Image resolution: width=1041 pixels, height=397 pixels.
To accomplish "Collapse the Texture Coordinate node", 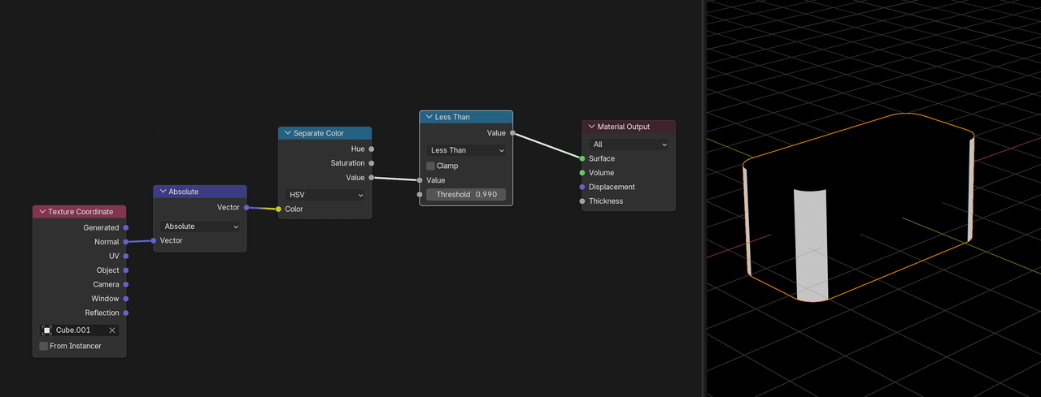I will click(x=42, y=212).
